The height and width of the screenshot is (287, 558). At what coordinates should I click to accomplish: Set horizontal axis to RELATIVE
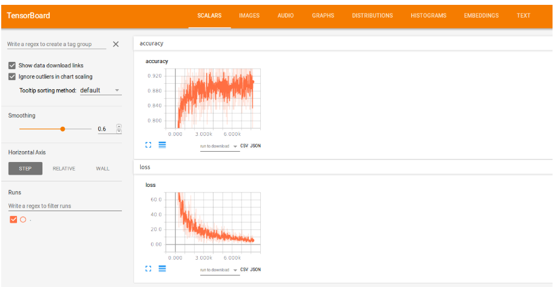click(x=64, y=169)
